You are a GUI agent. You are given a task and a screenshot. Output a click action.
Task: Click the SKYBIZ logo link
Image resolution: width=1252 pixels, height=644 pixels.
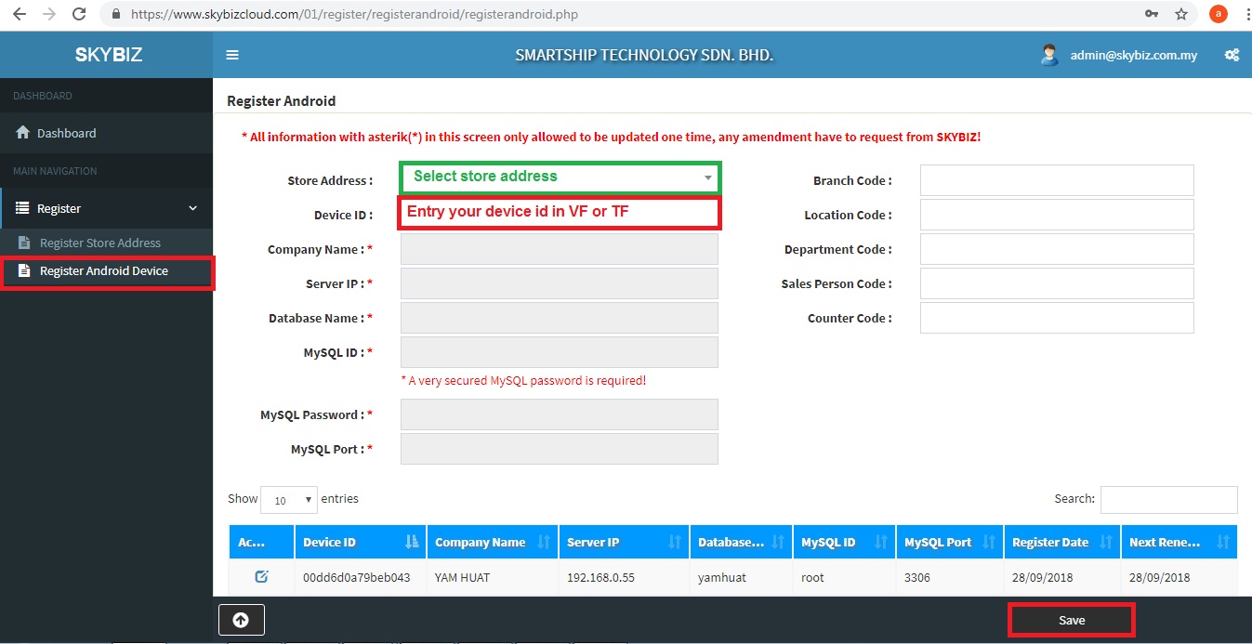[108, 55]
